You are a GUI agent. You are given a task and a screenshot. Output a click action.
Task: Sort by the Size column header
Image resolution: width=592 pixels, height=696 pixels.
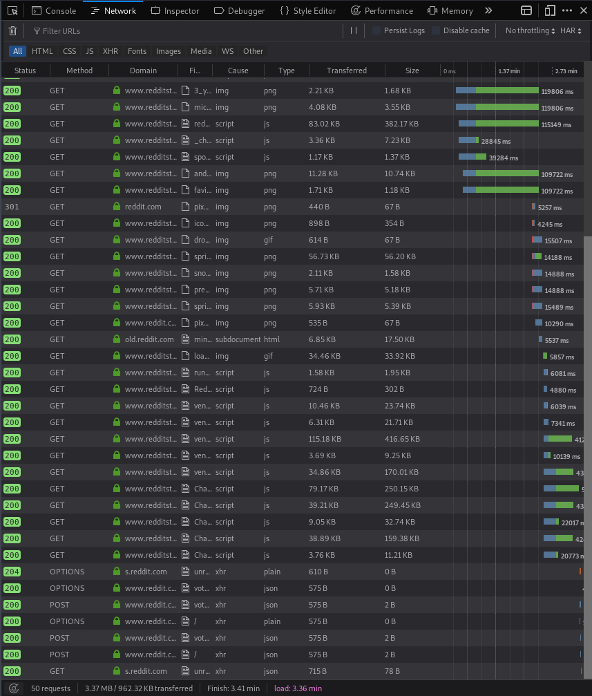tap(412, 70)
